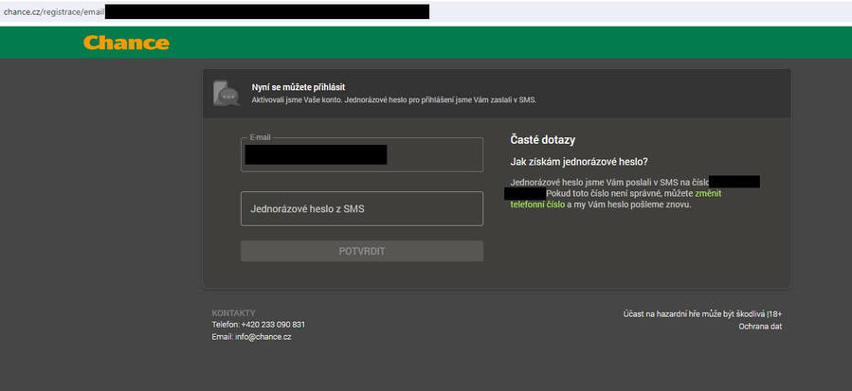Select the phone number +420 233 090 831
The image size is (852, 391).
click(x=273, y=324)
